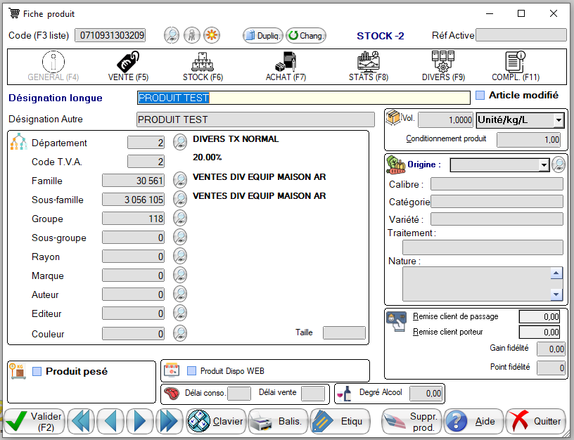Open the Famille lookup magnifier
574x440 pixels.
pyautogui.click(x=179, y=180)
